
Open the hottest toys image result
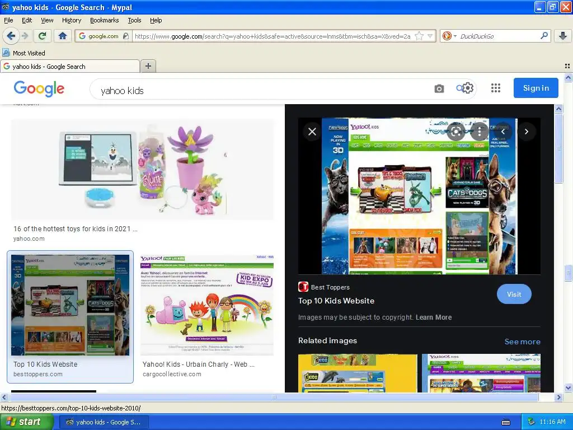point(143,169)
